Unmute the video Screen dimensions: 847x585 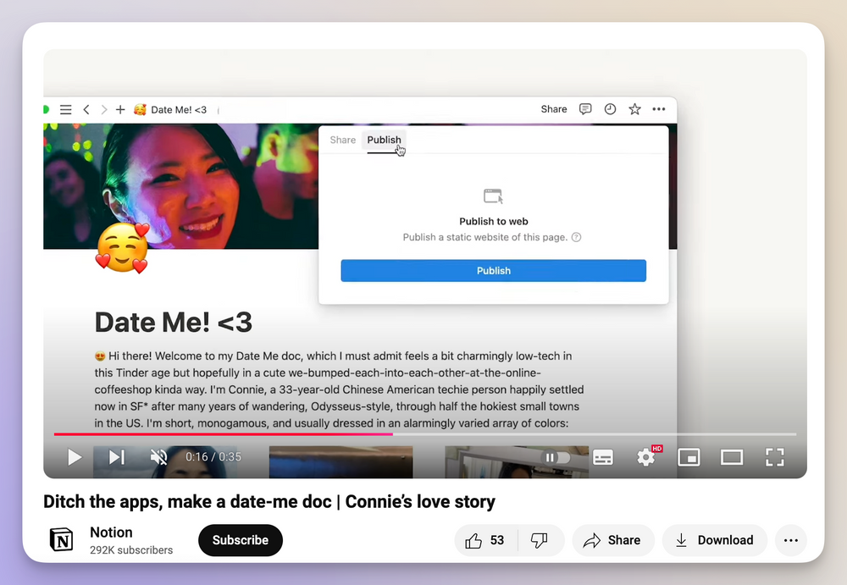click(x=158, y=457)
